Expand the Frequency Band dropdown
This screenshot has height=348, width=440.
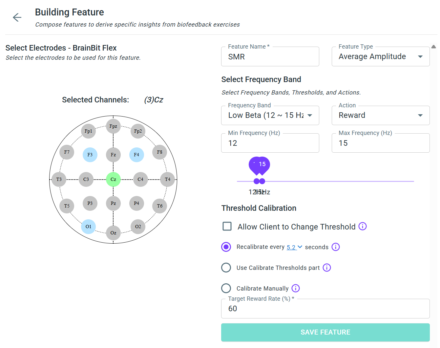click(270, 115)
